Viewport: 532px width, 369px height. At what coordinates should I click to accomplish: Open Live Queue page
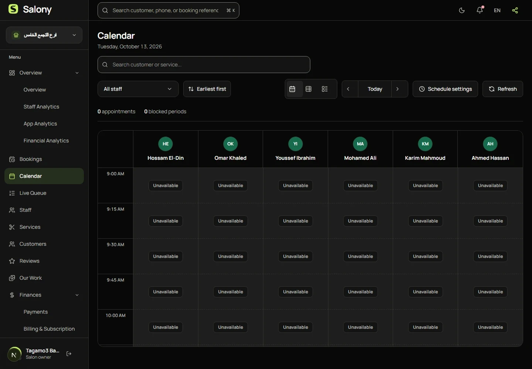44,193
